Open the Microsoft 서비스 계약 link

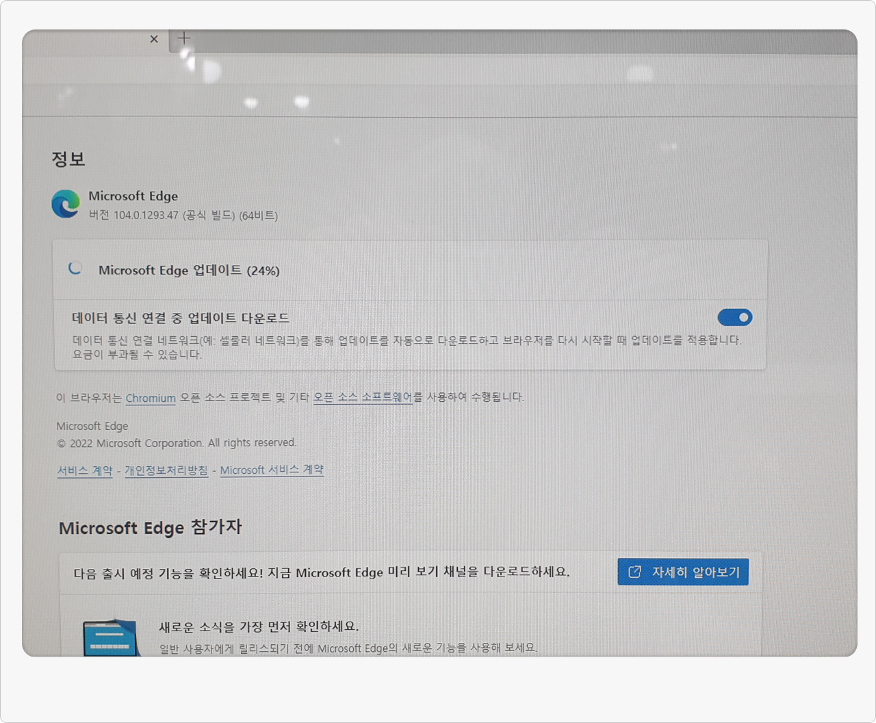point(272,470)
